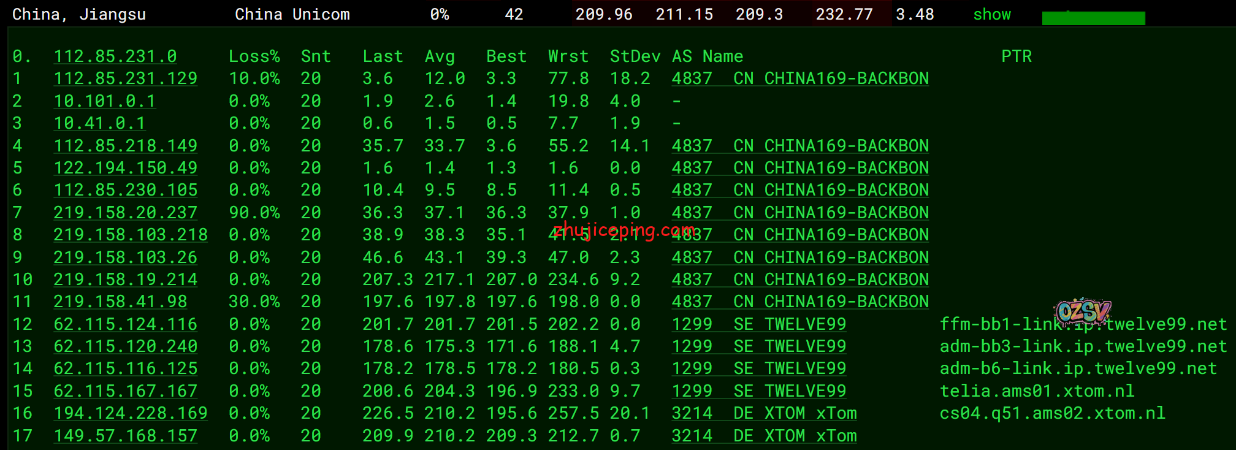The image size is (1236, 450).
Task: Click IP address 10.41.0.1
Action: point(99,123)
